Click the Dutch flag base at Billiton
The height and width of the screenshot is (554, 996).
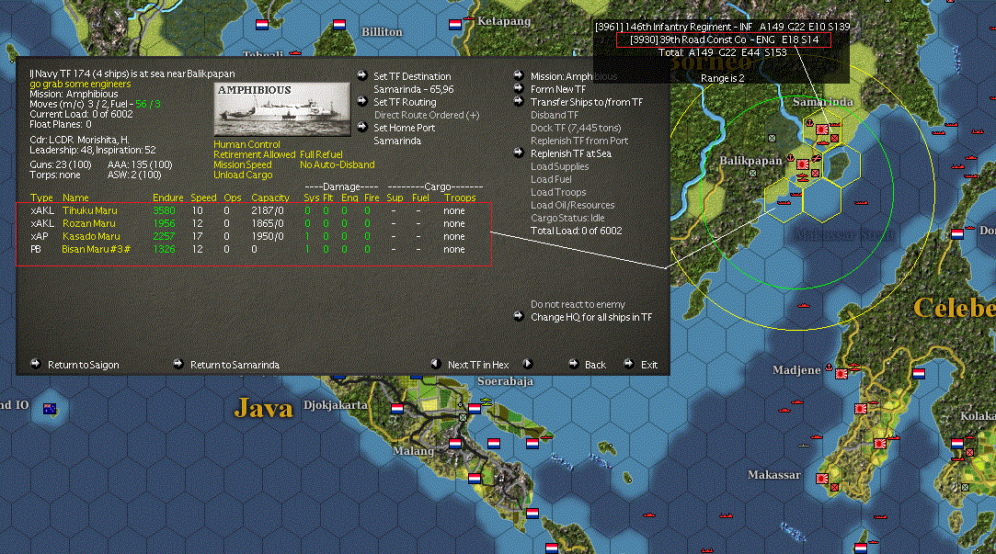click(339, 25)
